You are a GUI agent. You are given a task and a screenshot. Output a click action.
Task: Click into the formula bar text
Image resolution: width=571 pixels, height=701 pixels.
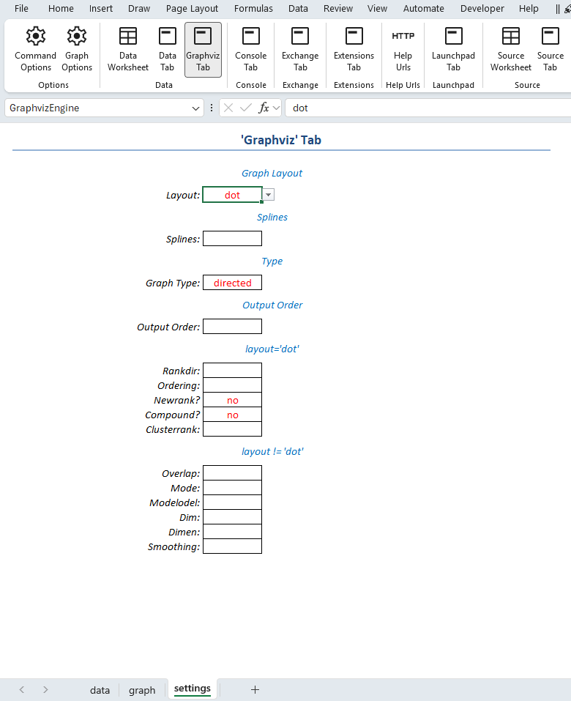(428, 108)
